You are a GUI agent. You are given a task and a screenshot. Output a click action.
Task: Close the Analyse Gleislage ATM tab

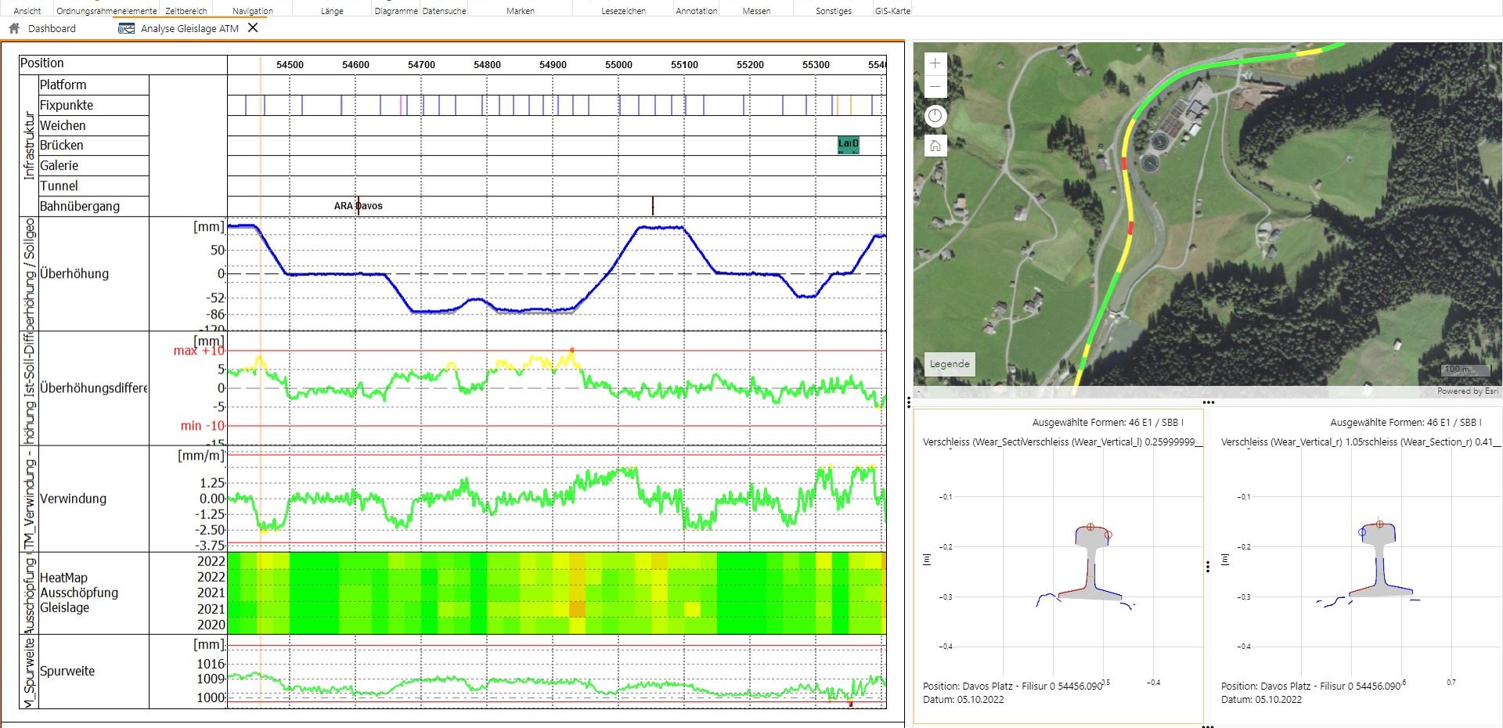(x=253, y=27)
